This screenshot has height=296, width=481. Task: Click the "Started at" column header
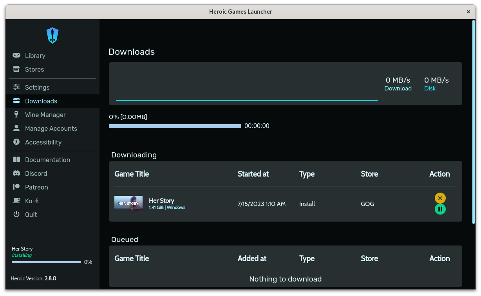253,174
